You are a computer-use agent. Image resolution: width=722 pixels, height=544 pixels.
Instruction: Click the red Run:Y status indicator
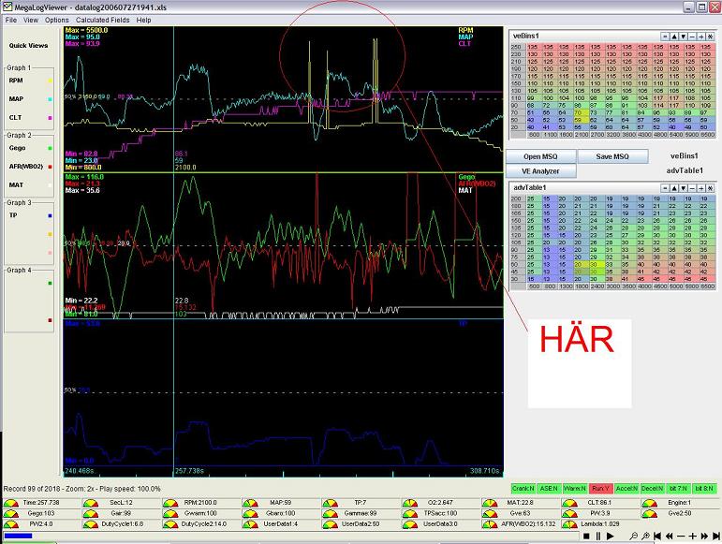click(x=600, y=489)
